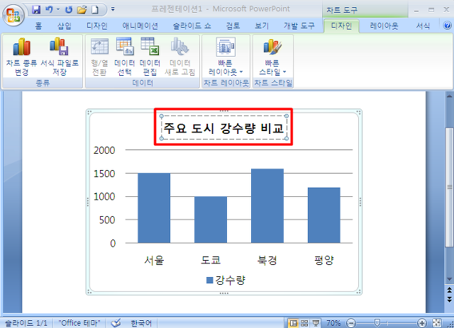
Task: Open the Undo history dropdown arrow
Action: point(58,9)
